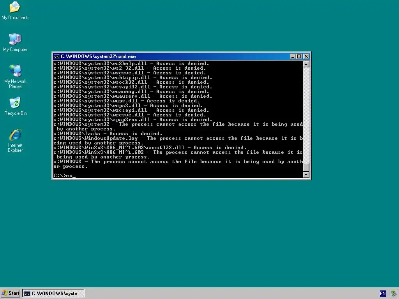Click the system tray icon beside EN
Viewport: 399px width, 299px height.
pos(394,294)
